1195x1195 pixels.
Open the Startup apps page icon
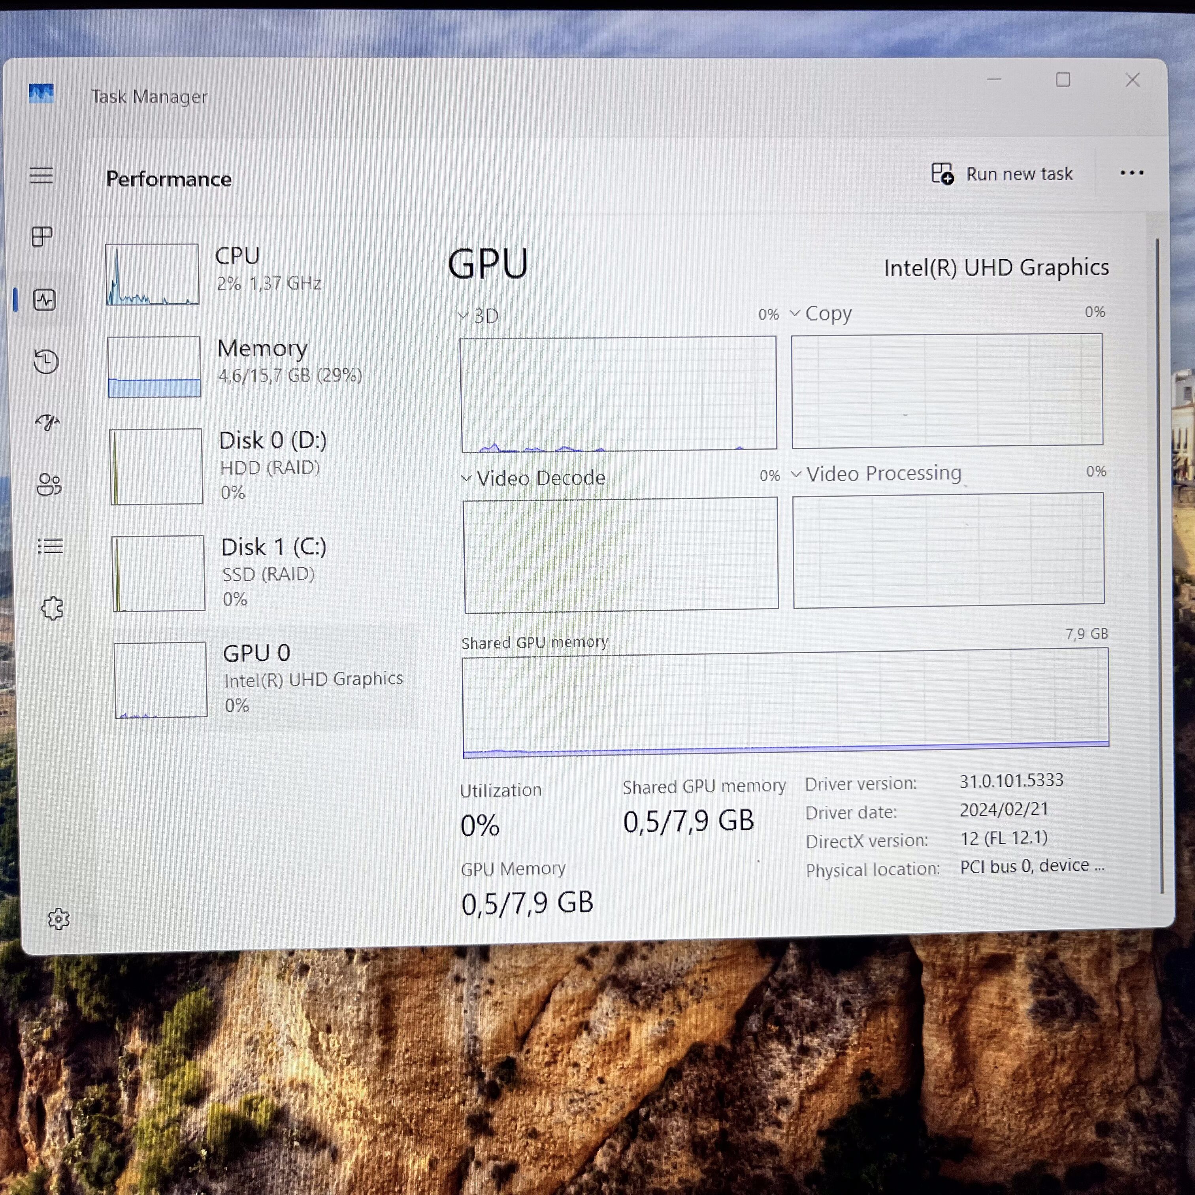[48, 422]
